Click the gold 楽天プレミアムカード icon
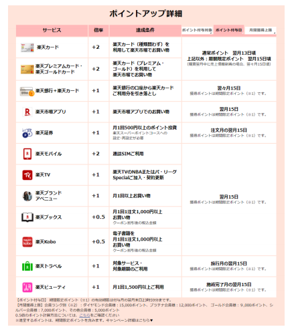294x331 pixels. pyautogui.click(x=27, y=69)
